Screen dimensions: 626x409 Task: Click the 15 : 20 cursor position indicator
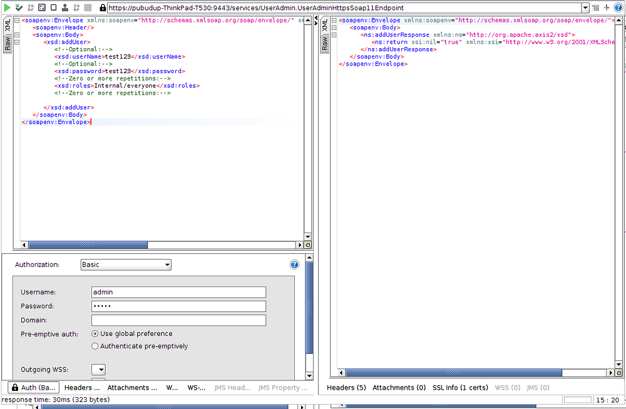pos(608,400)
